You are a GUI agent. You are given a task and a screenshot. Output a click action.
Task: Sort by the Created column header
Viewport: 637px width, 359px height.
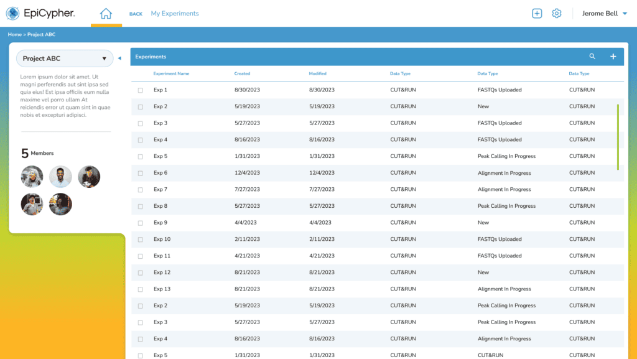(x=242, y=73)
